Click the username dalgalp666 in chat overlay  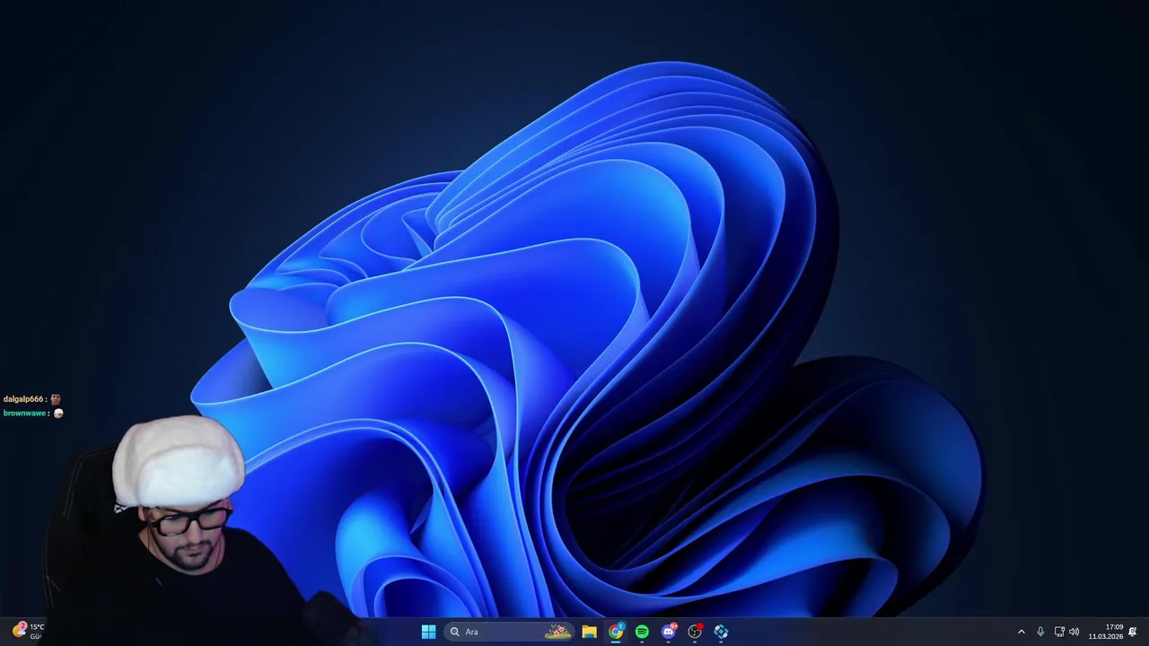tap(23, 399)
